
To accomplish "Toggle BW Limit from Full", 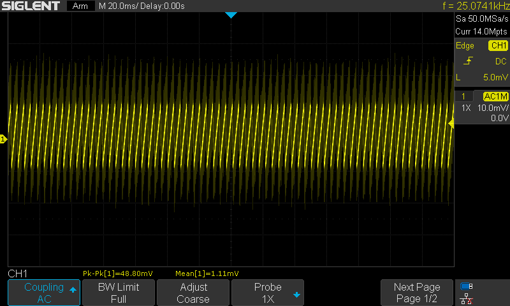I will click(x=118, y=293).
